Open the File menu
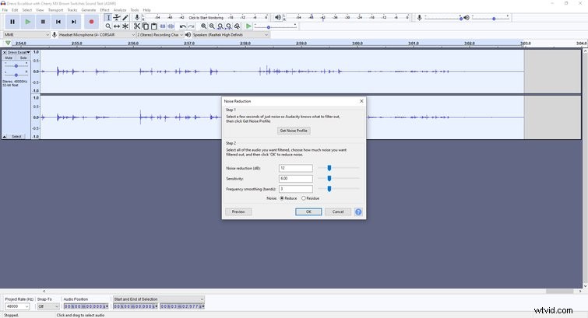This screenshot has height=318, width=588. (x=5, y=10)
